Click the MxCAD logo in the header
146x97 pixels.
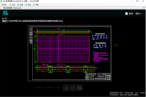(x=5, y=13)
